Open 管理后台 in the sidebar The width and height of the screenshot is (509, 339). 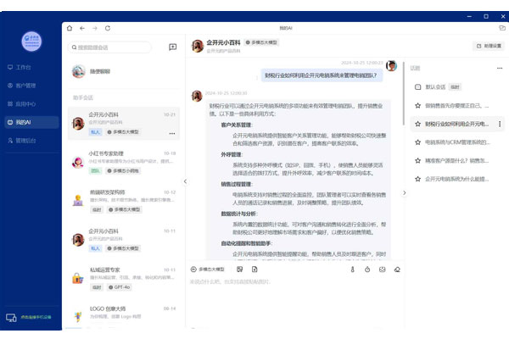21,141
